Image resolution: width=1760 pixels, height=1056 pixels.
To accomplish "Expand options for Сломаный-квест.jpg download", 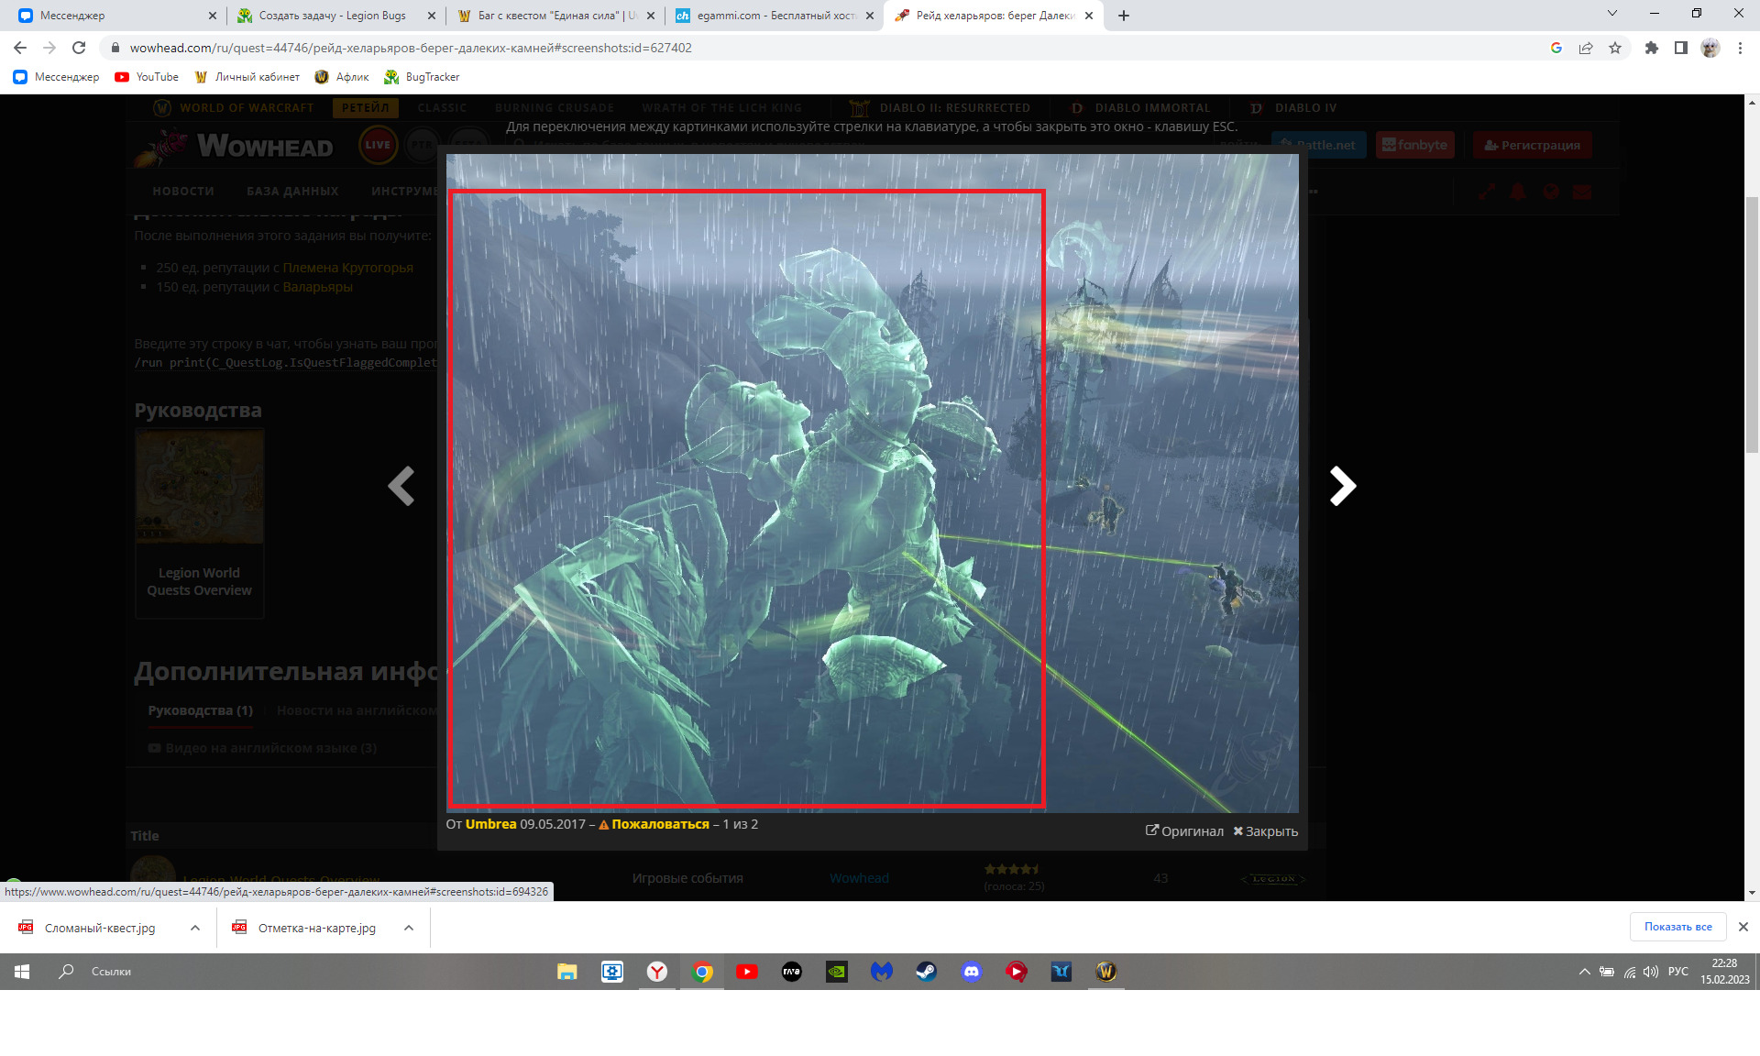I will click(195, 928).
